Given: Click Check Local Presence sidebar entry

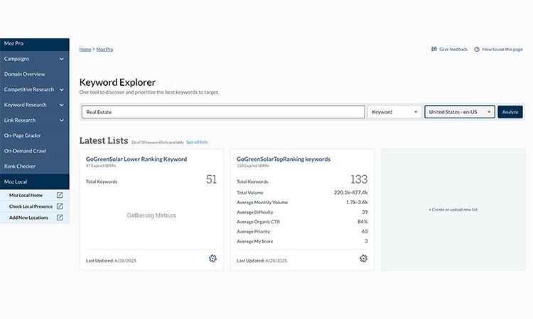Looking at the screenshot, I should pos(35,206).
